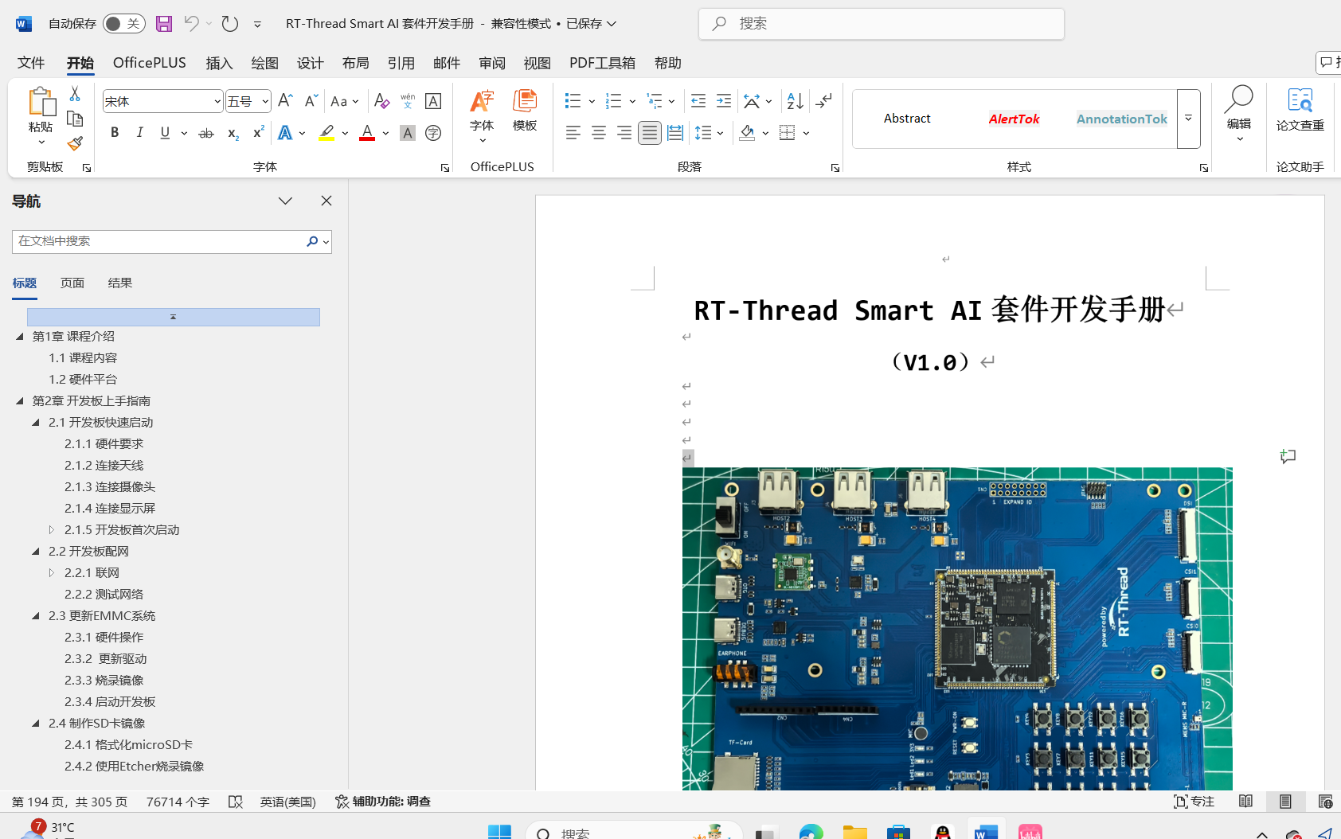This screenshot has height=839, width=1341.
Task: Apply subscript formatting
Action: pyautogui.click(x=233, y=133)
